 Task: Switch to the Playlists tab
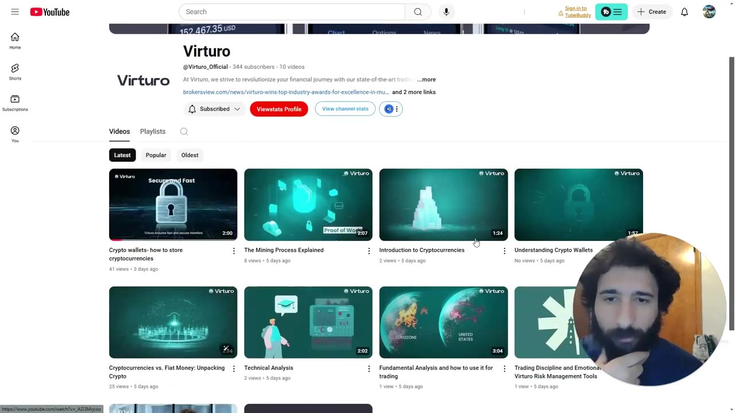(x=153, y=131)
